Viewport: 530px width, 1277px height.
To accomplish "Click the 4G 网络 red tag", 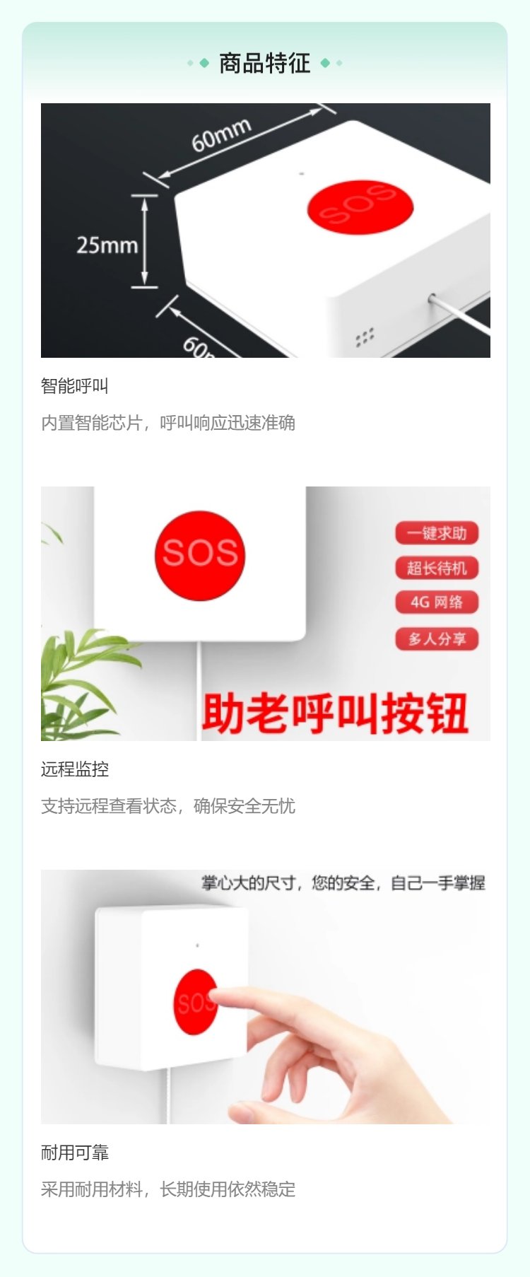I will pyautogui.click(x=437, y=602).
